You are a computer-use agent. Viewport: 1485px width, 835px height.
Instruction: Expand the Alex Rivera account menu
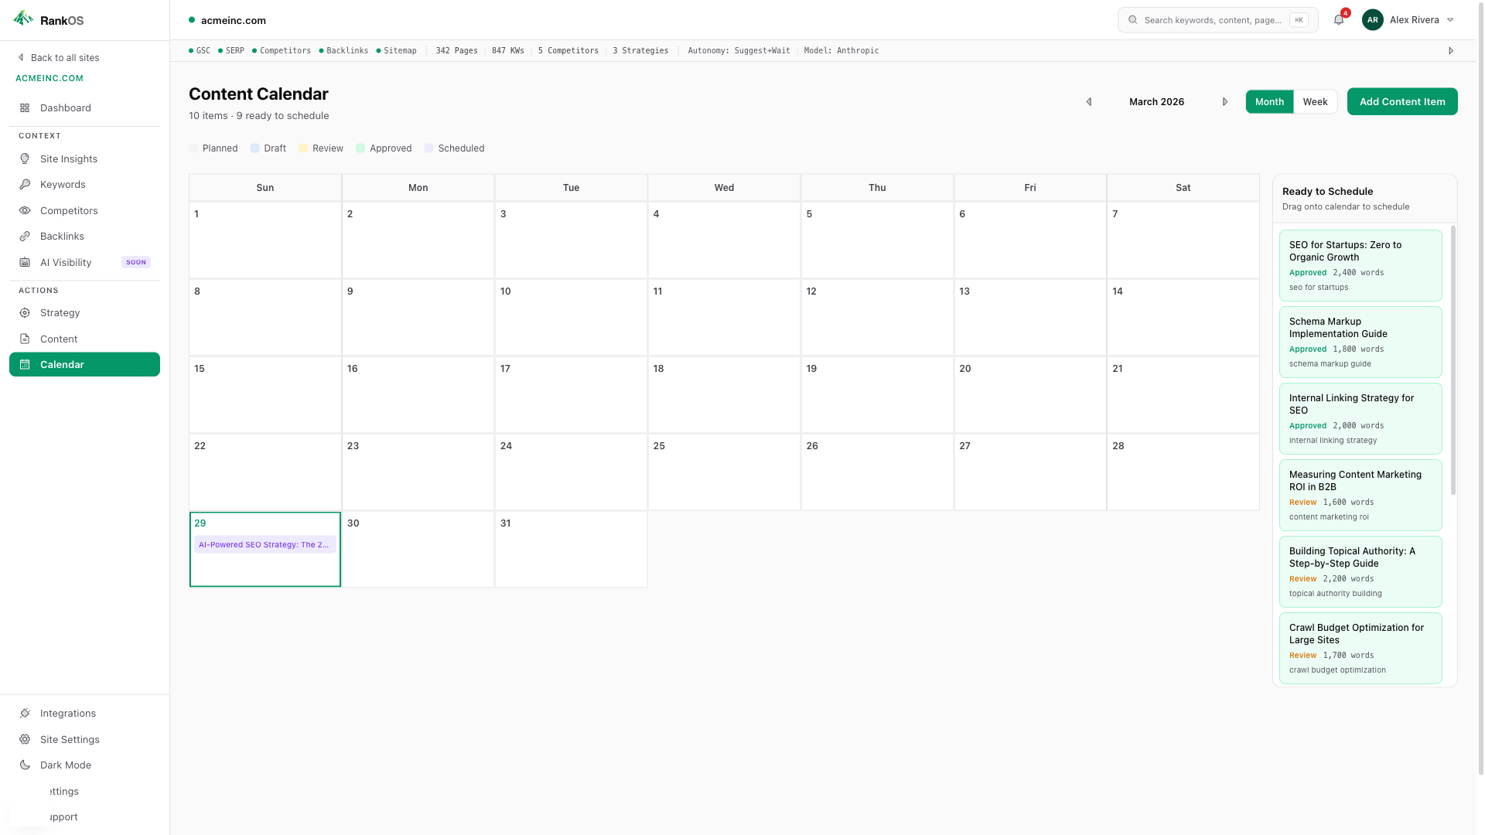click(1408, 19)
